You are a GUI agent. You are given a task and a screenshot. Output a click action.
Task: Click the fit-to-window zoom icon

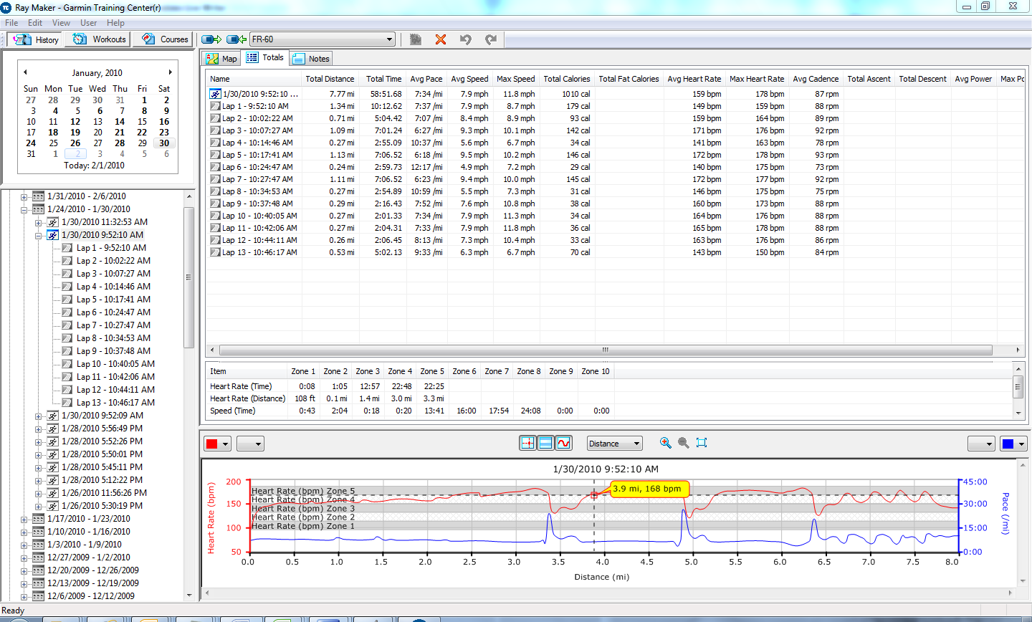pyautogui.click(x=702, y=443)
